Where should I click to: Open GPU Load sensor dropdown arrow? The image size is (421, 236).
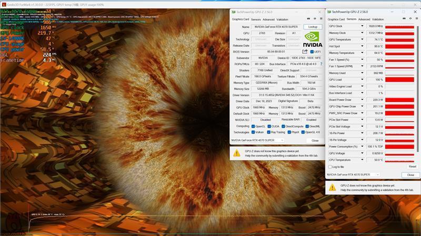pos(362,80)
